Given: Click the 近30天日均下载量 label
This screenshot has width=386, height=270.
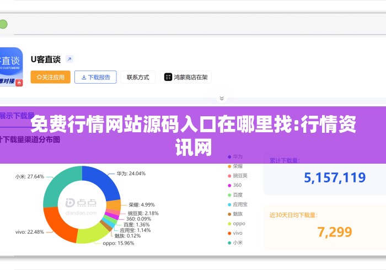Looking at the screenshot, I should tap(293, 215).
